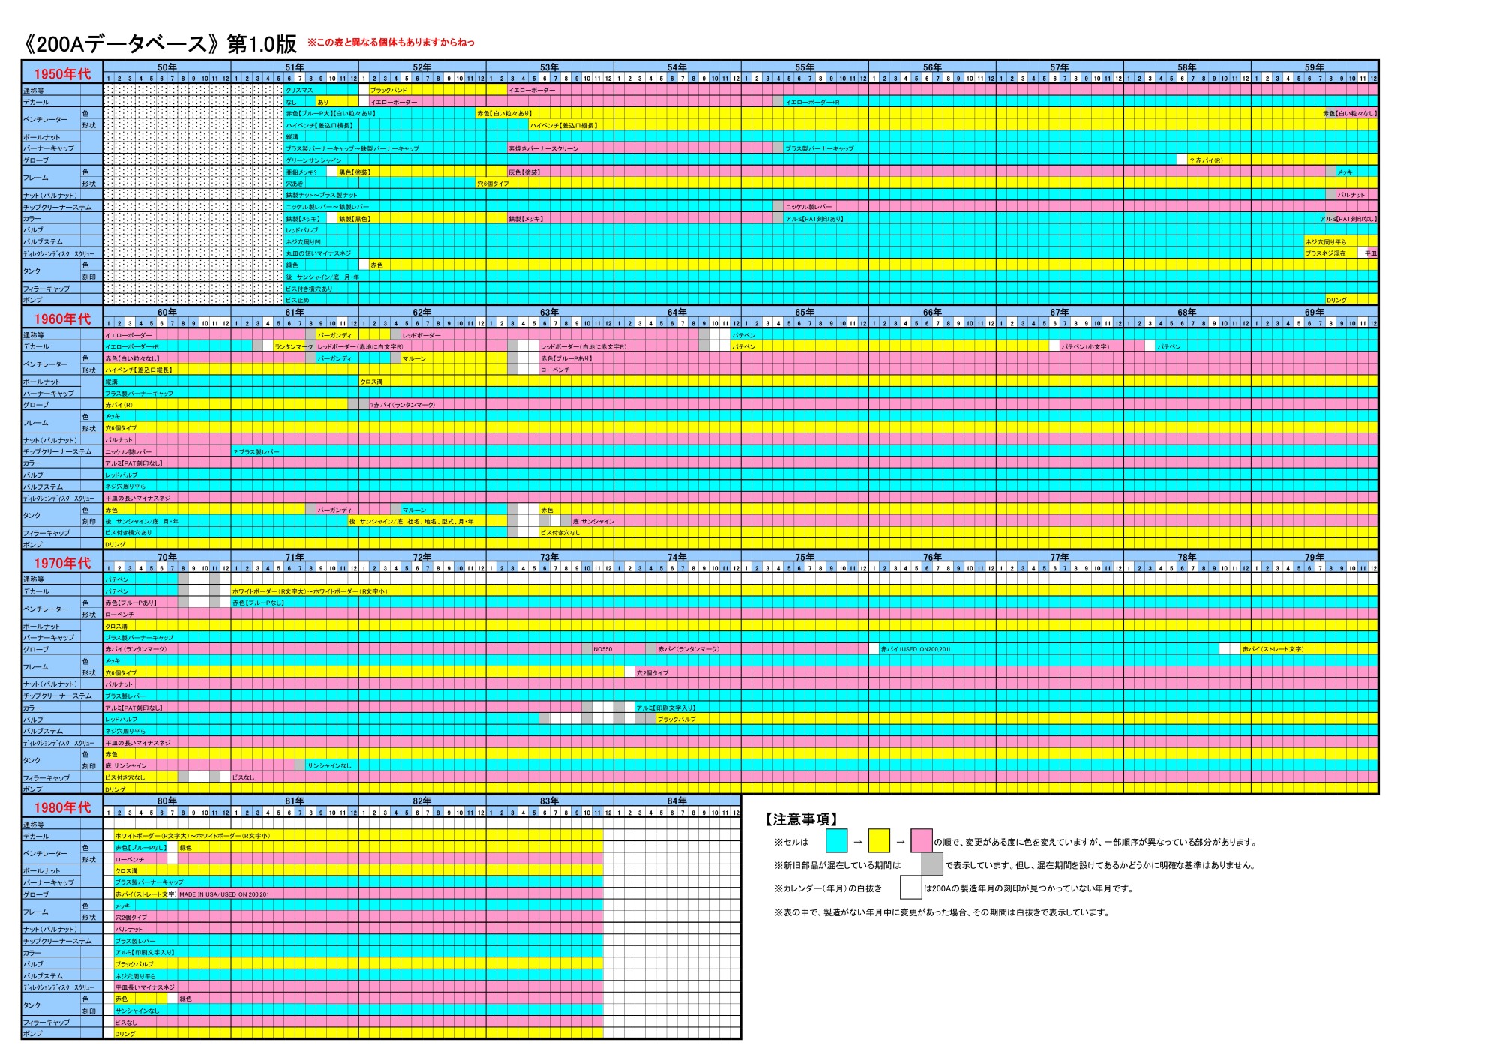Click the gray mixed-period legend swatch

932,864
